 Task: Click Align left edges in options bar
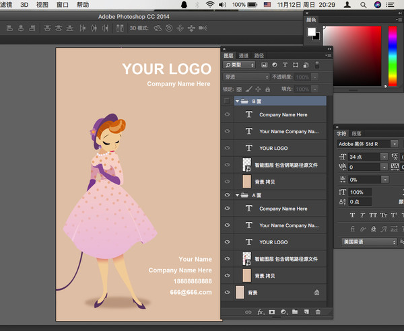[x=9, y=28]
